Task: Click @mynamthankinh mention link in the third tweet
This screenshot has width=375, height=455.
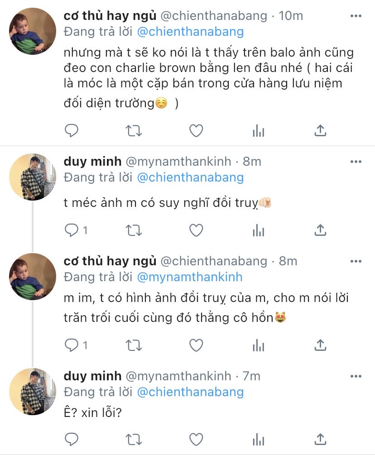Action: point(189,277)
